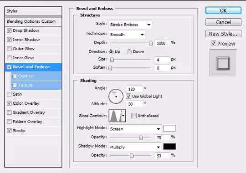Select the Satin style label
Screen dimensions: 246x173
click(x=17, y=94)
